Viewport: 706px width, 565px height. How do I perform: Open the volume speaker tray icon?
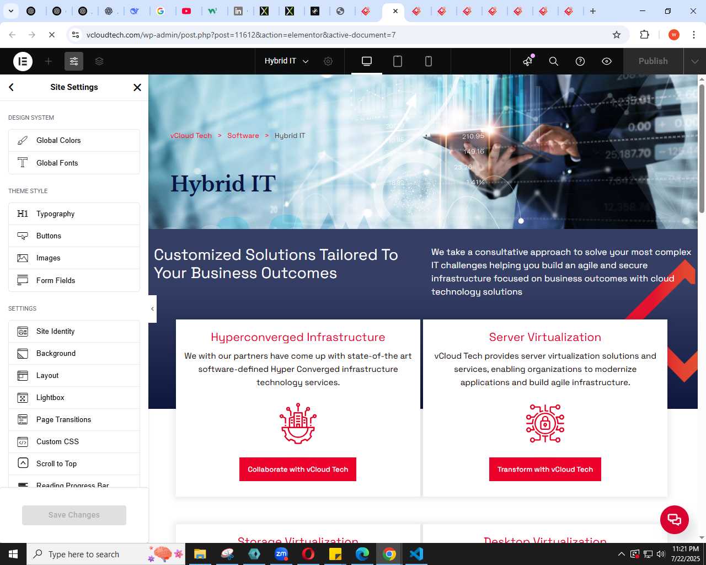click(x=661, y=554)
